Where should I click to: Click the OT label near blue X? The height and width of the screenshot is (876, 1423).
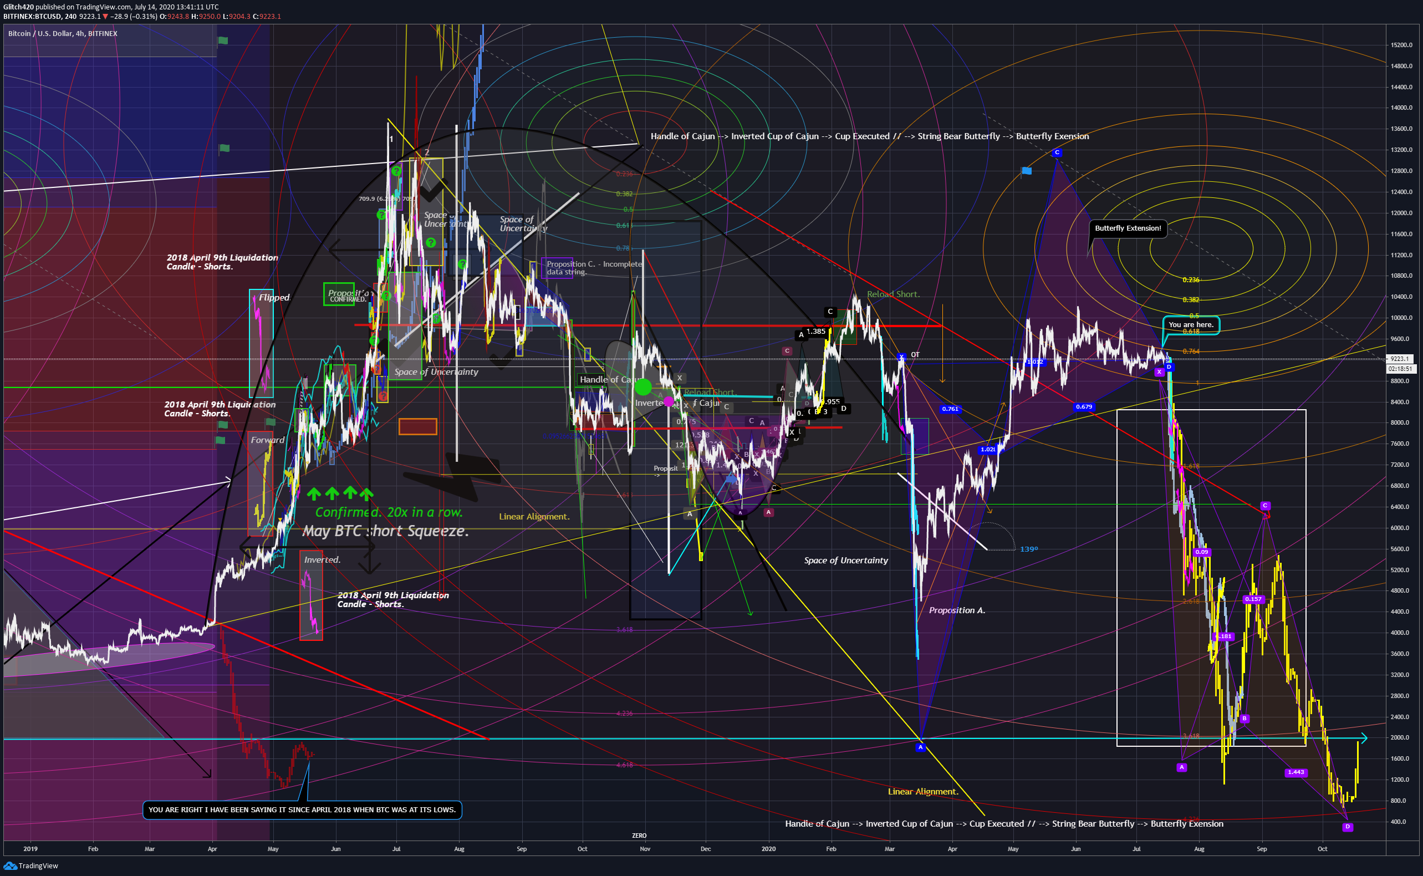point(915,355)
